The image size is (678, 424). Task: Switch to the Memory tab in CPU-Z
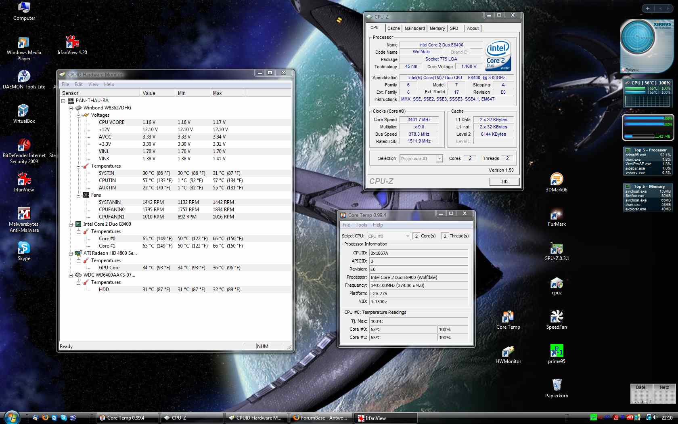point(437,28)
